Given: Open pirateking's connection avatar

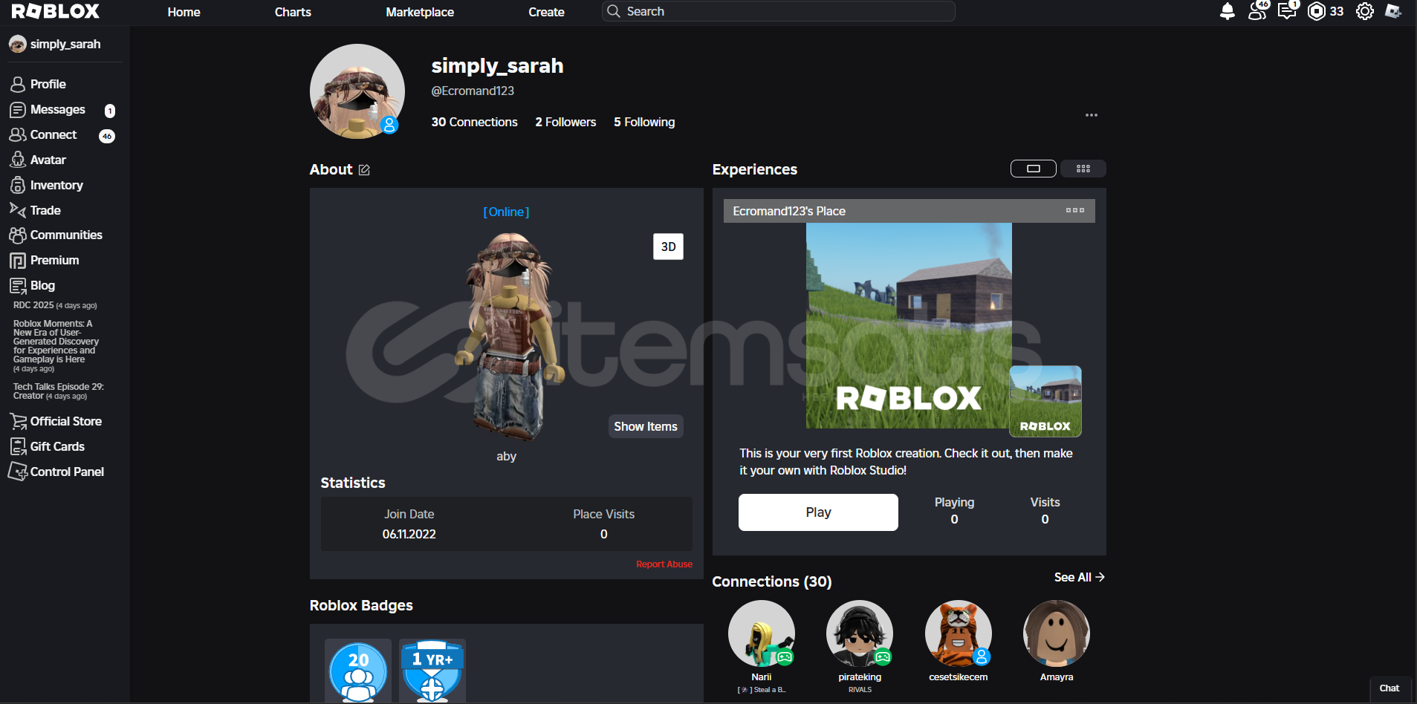Looking at the screenshot, I should pos(860,633).
